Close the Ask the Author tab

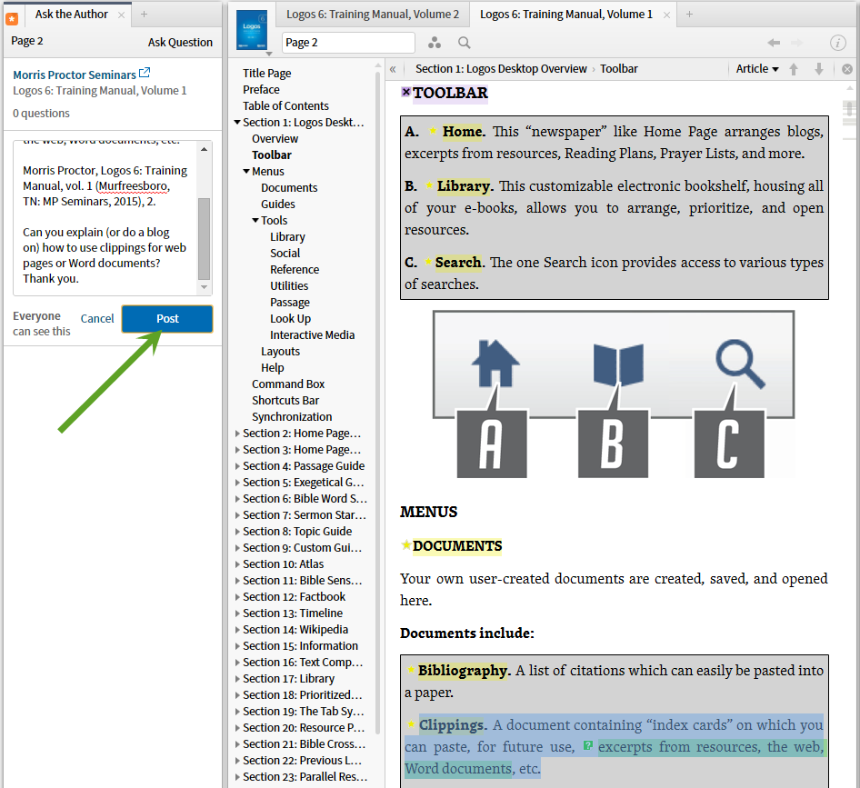tap(121, 15)
